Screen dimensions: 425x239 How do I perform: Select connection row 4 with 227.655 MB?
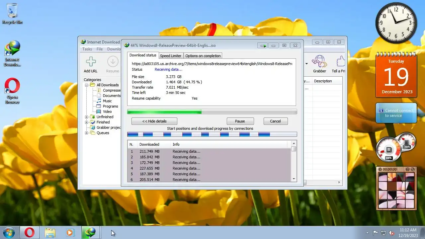coord(209,168)
